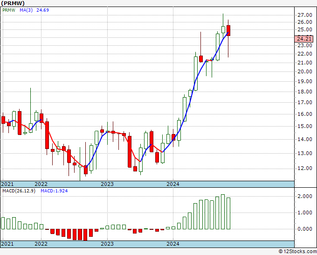Click the 26.00 price axis label
This screenshot has height=255, width=317.
click(305, 22)
